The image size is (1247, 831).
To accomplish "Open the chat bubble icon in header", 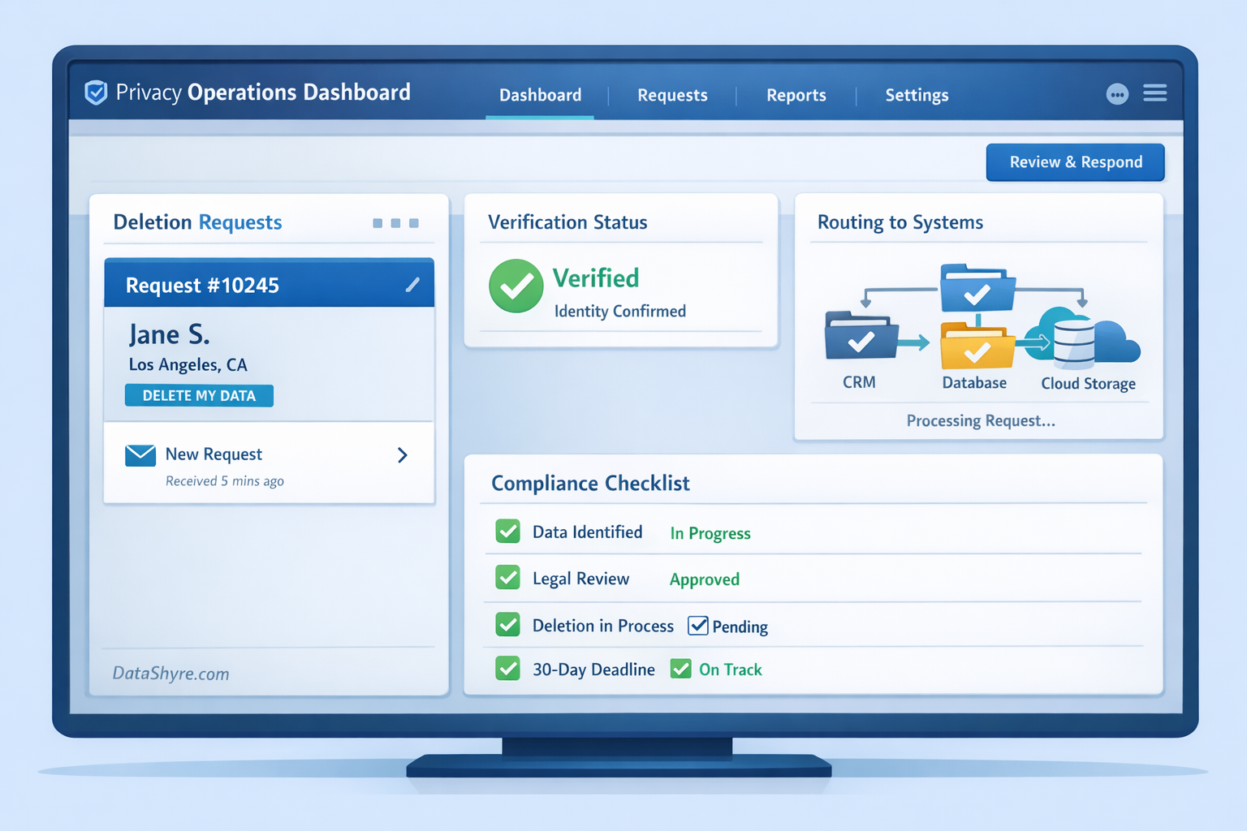I will click(x=1117, y=94).
